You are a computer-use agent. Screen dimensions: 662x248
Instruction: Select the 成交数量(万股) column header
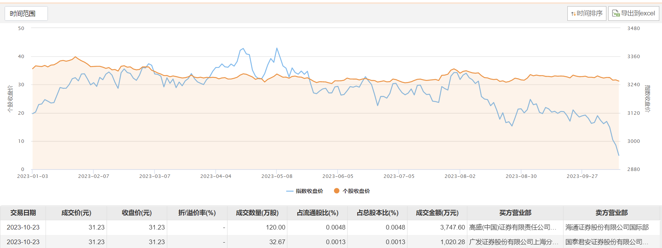click(x=257, y=213)
